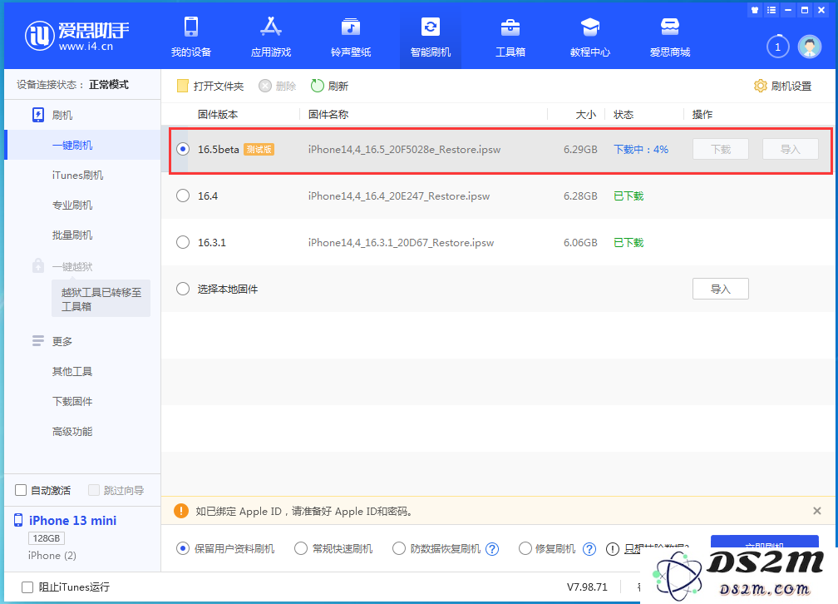Open 应用游戏 apps and games
This screenshot has width=838, height=604.
(x=271, y=37)
